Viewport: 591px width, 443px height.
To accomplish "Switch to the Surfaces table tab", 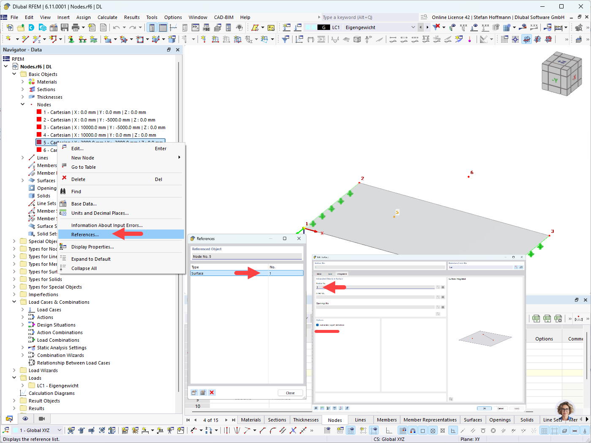I will pos(473,420).
